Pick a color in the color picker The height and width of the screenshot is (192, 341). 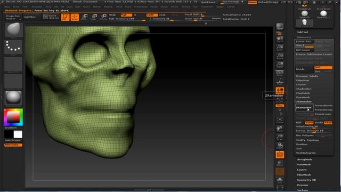[x=13, y=117]
